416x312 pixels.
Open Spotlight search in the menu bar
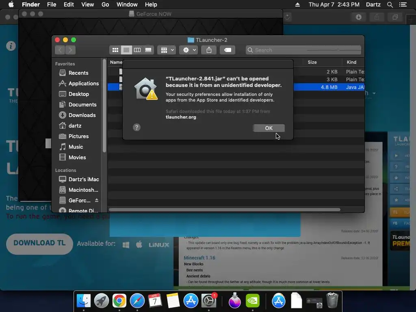(x=390, y=4)
